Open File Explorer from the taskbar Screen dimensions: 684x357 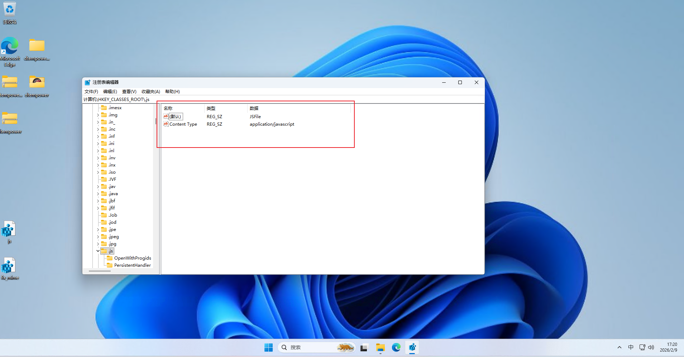pyautogui.click(x=380, y=347)
